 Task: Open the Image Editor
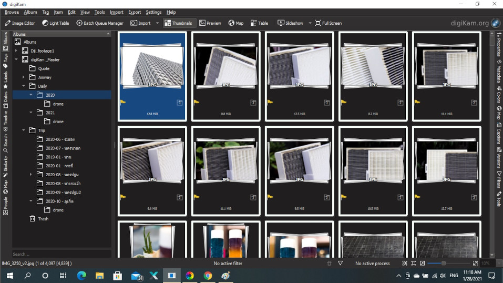(x=19, y=23)
